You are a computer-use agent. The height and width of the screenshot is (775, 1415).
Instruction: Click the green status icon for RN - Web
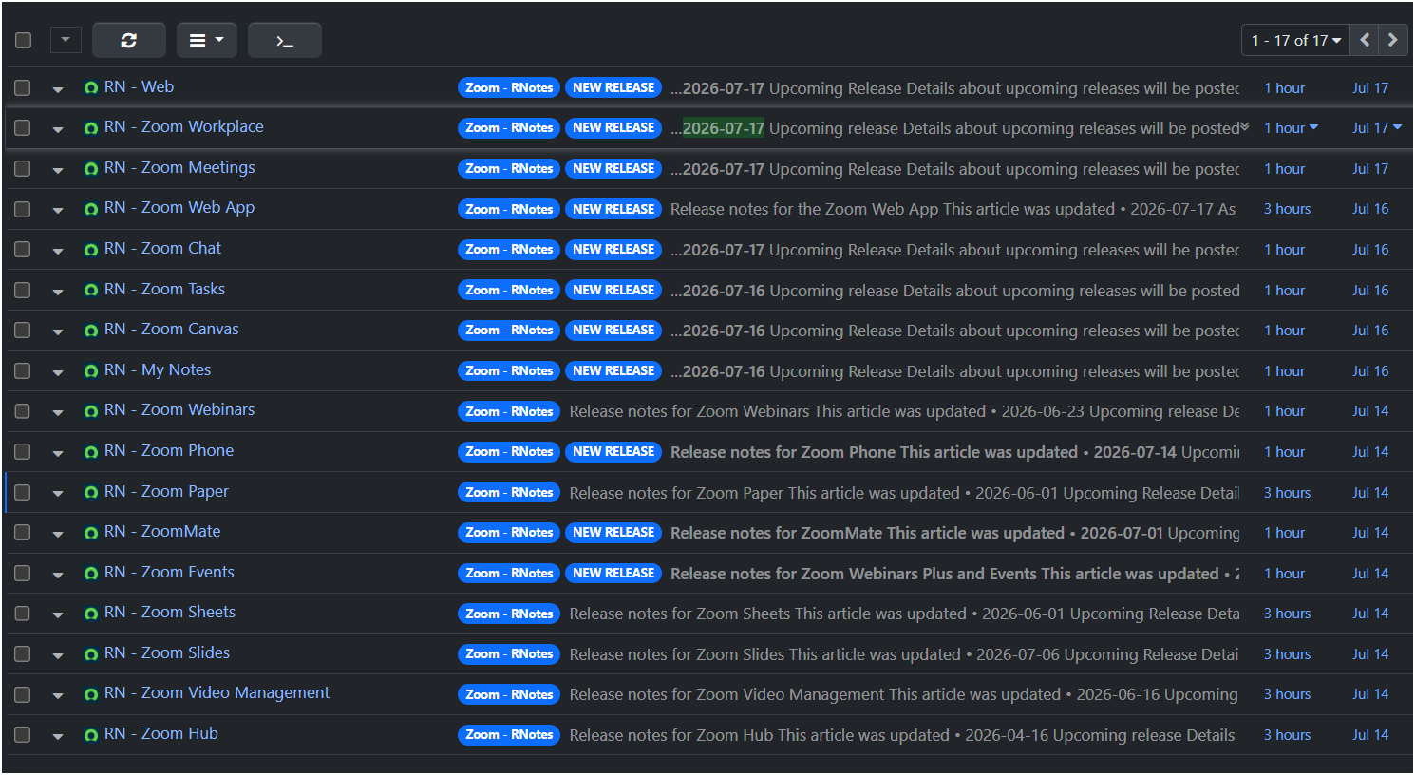coord(91,88)
